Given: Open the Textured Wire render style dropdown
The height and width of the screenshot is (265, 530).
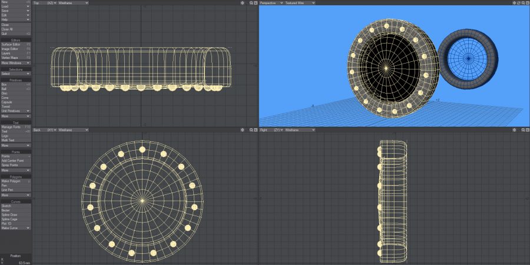Looking at the screenshot, I should (299, 3).
